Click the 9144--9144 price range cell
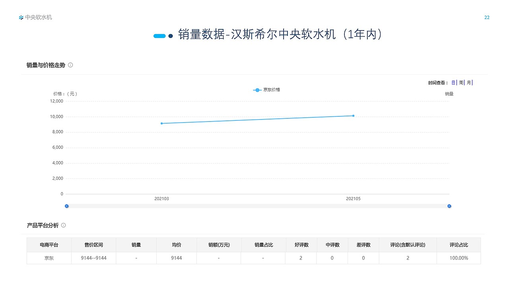509x286 pixels. click(93, 258)
